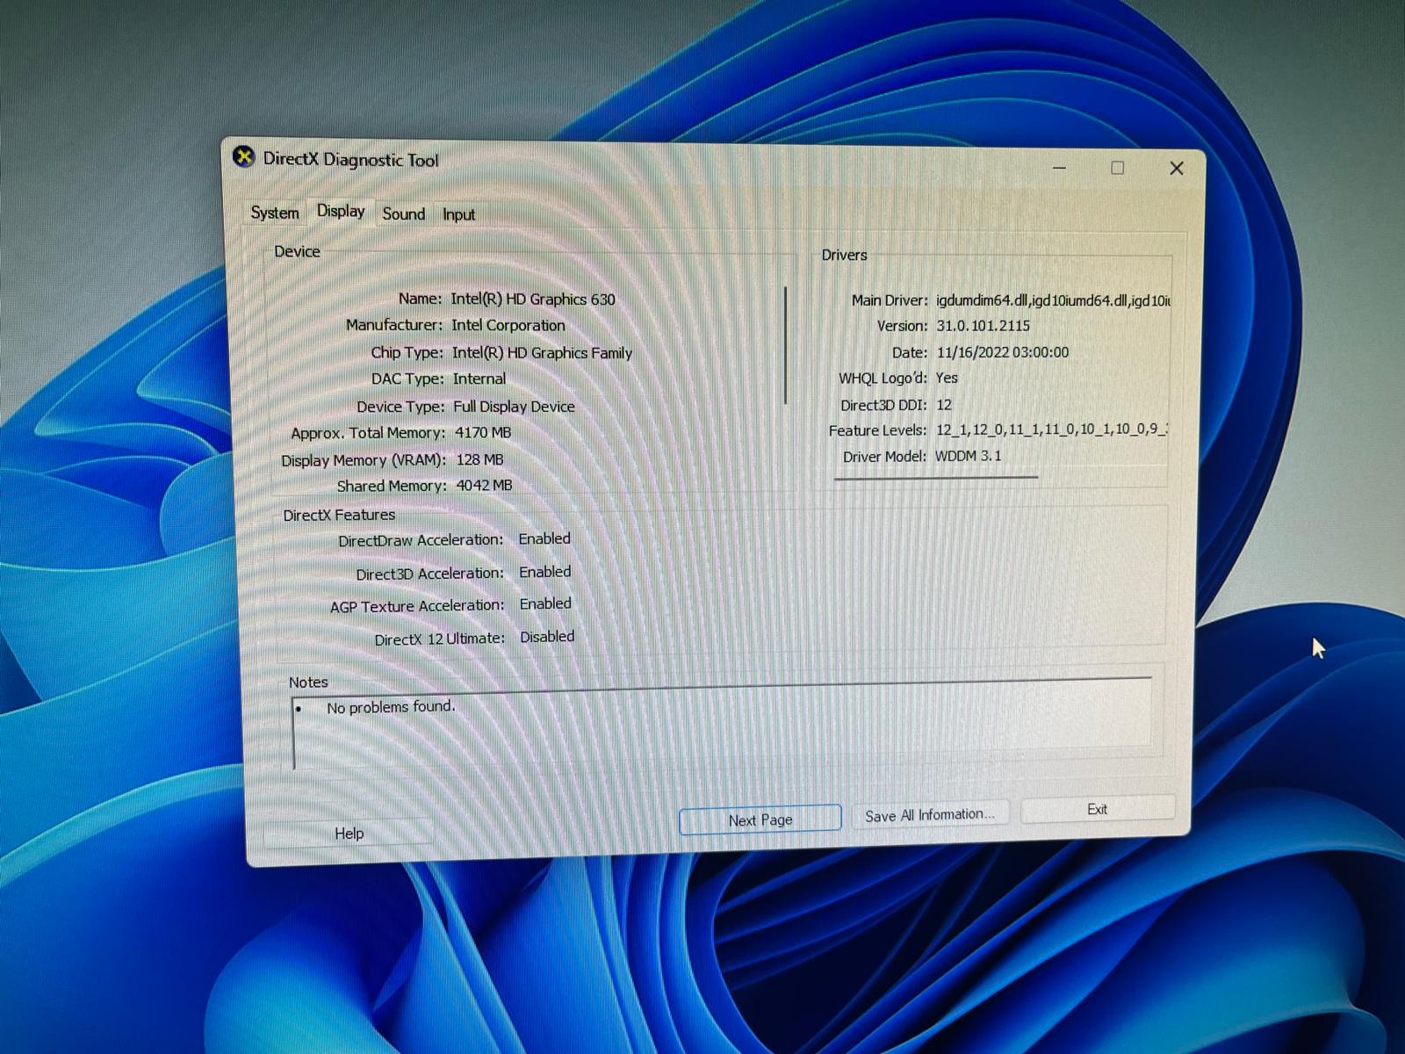Close the DirectX Diagnostic Tool window
The width and height of the screenshot is (1405, 1054).
tap(1177, 168)
